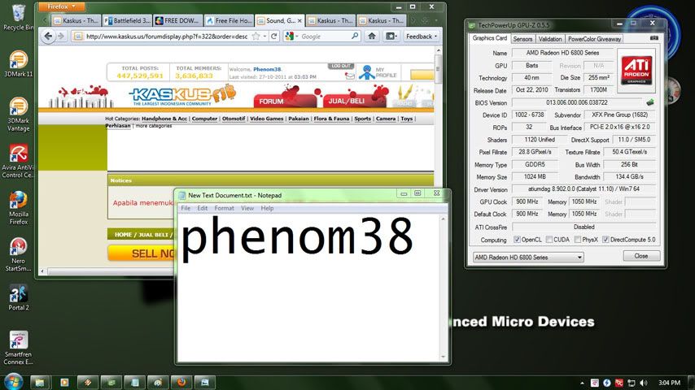The height and width of the screenshot is (390, 695).
Task: Click GPU-Z screenshot camera icon
Action: click(x=654, y=38)
